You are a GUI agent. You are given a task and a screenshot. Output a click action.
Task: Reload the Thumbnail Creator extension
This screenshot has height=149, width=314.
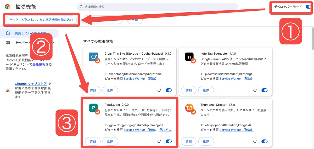pos(255,141)
